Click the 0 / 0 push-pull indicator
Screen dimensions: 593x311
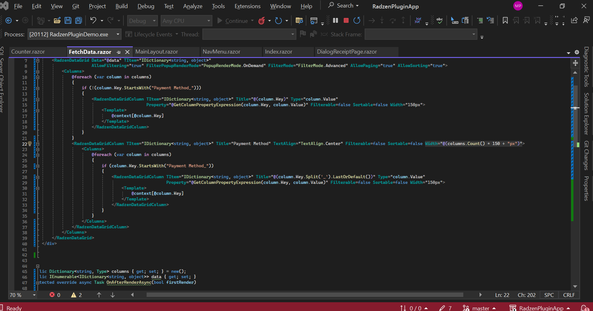[x=414, y=308]
